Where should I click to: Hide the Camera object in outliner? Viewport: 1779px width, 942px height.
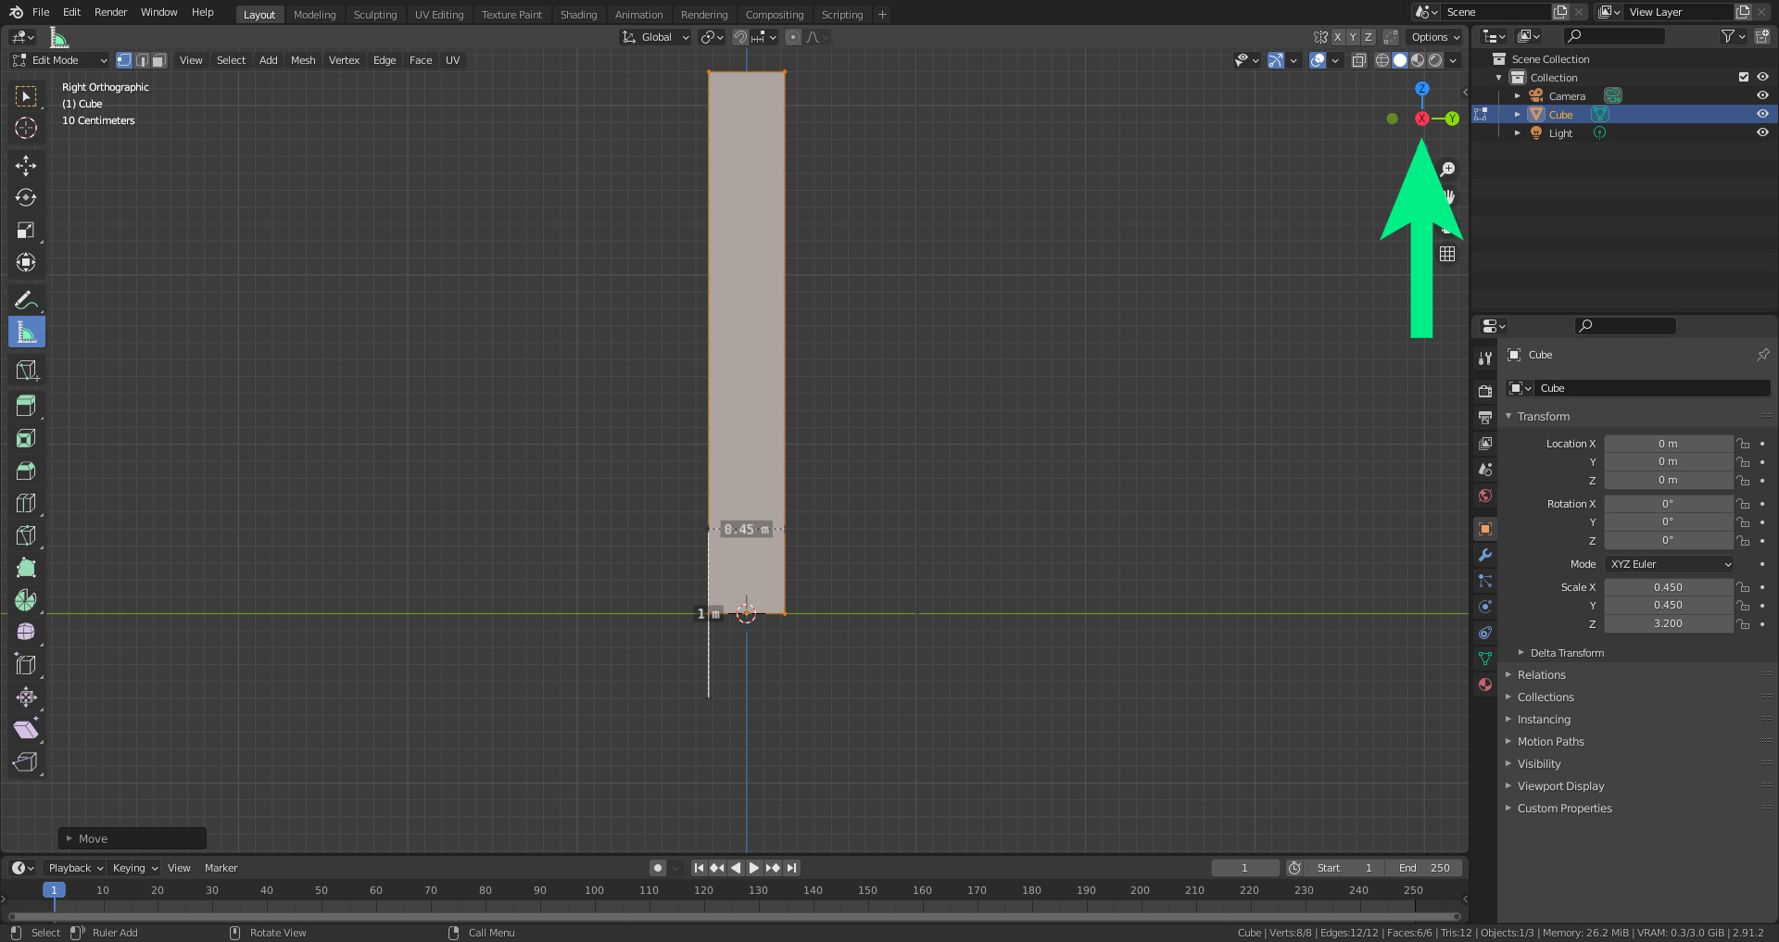pyautogui.click(x=1762, y=95)
